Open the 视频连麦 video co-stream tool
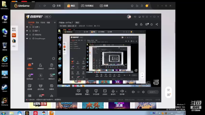This screenshot has height=115, width=205. coord(30,76)
